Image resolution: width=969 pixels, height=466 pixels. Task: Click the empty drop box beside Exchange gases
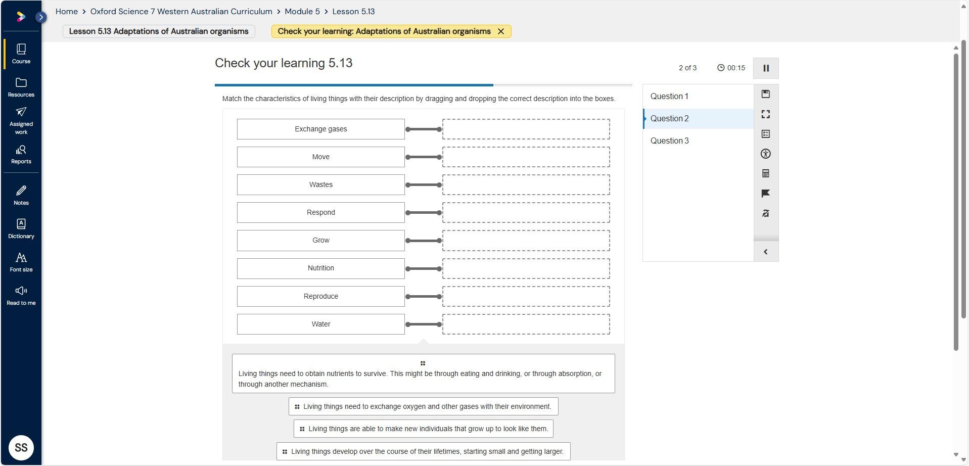[526, 129]
